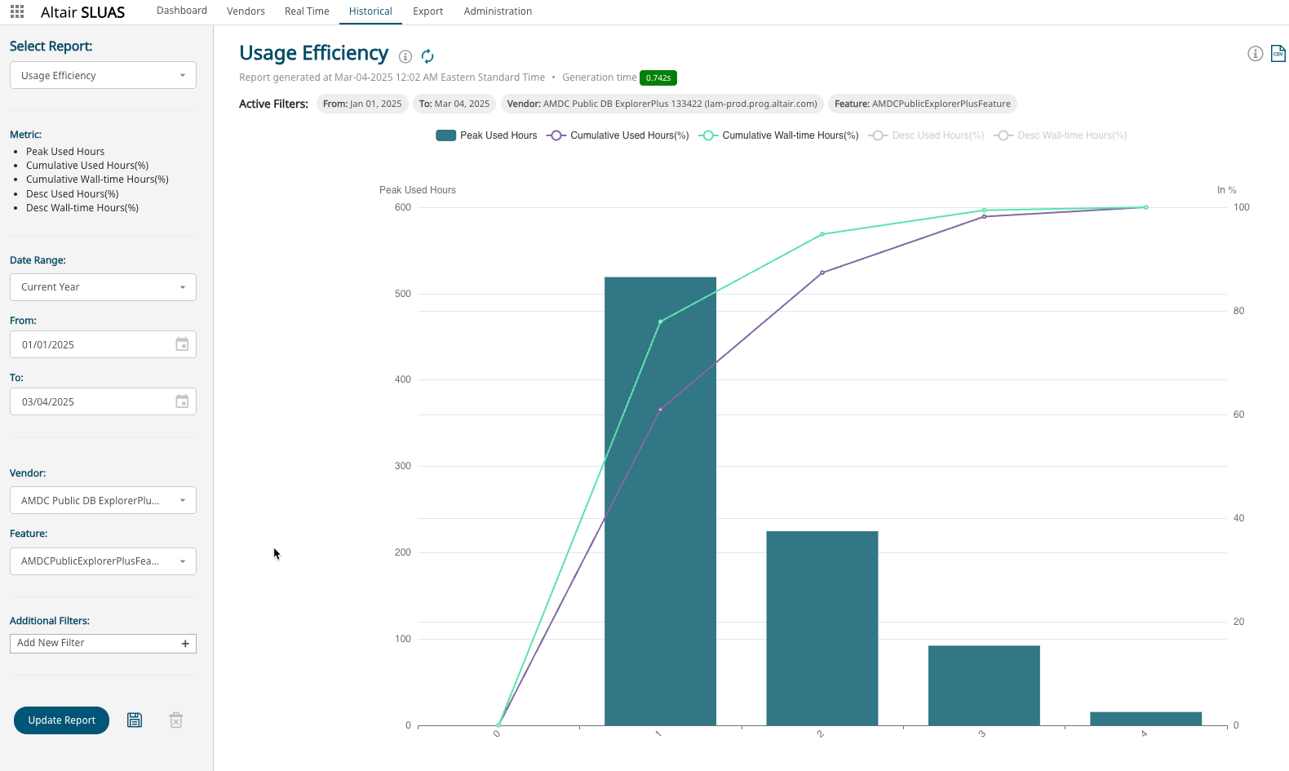This screenshot has height=771, width=1289.
Task: Open the To date calendar picker
Action: click(x=182, y=401)
